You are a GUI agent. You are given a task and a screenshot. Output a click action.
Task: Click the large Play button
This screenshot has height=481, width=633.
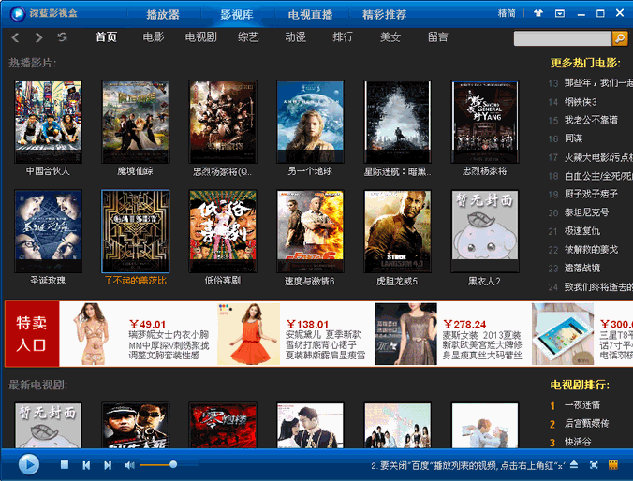point(29,465)
